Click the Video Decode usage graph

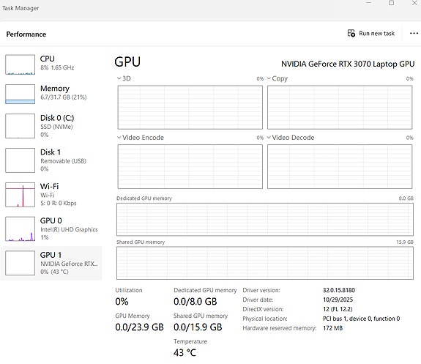[340, 166]
